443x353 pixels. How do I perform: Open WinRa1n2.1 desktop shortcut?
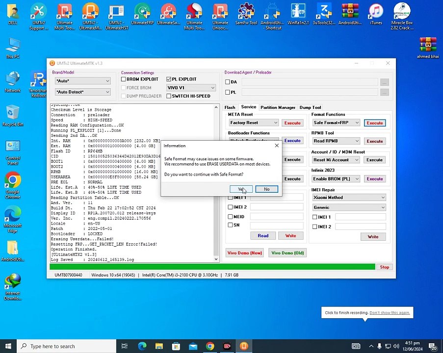pos(298,14)
